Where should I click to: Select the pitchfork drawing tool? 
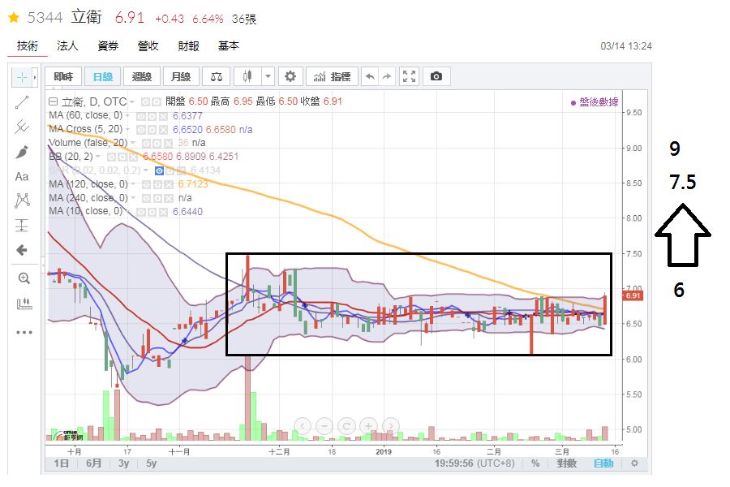(22, 127)
